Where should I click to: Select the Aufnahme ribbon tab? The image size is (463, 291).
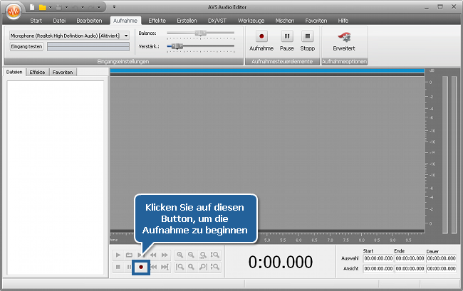click(125, 21)
